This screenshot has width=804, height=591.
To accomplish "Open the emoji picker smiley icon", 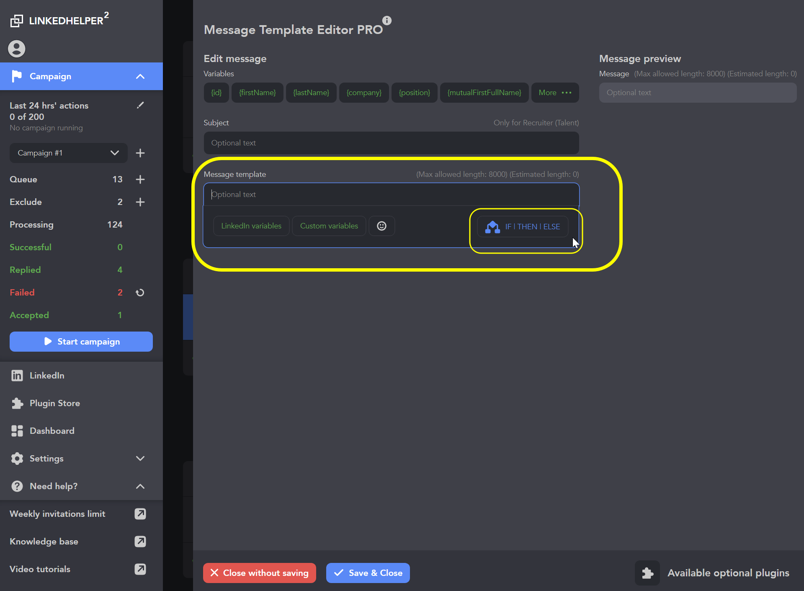I will (382, 226).
